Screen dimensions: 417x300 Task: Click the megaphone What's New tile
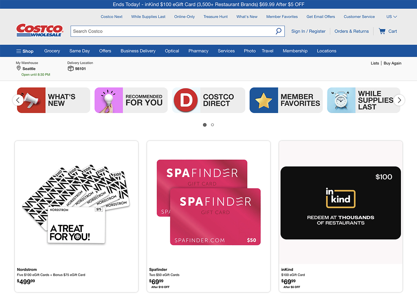pyautogui.click(x=54, y=100)
